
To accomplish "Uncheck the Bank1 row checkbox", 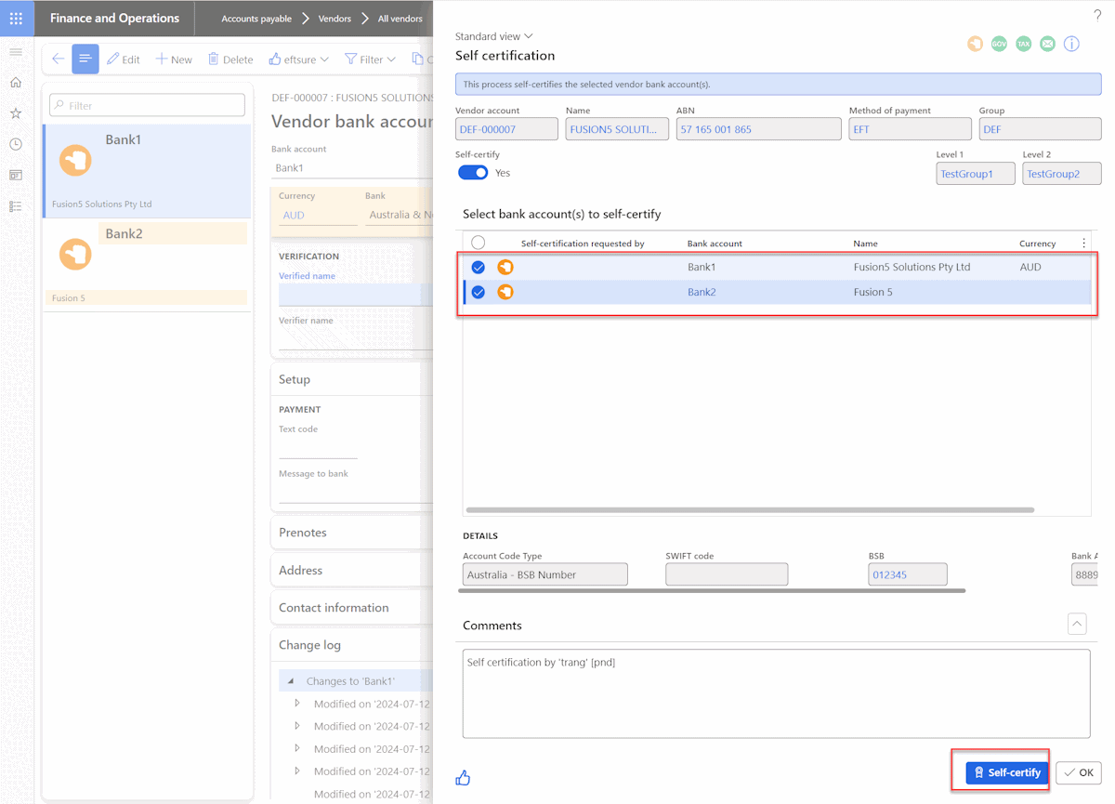I will point(478,267).
